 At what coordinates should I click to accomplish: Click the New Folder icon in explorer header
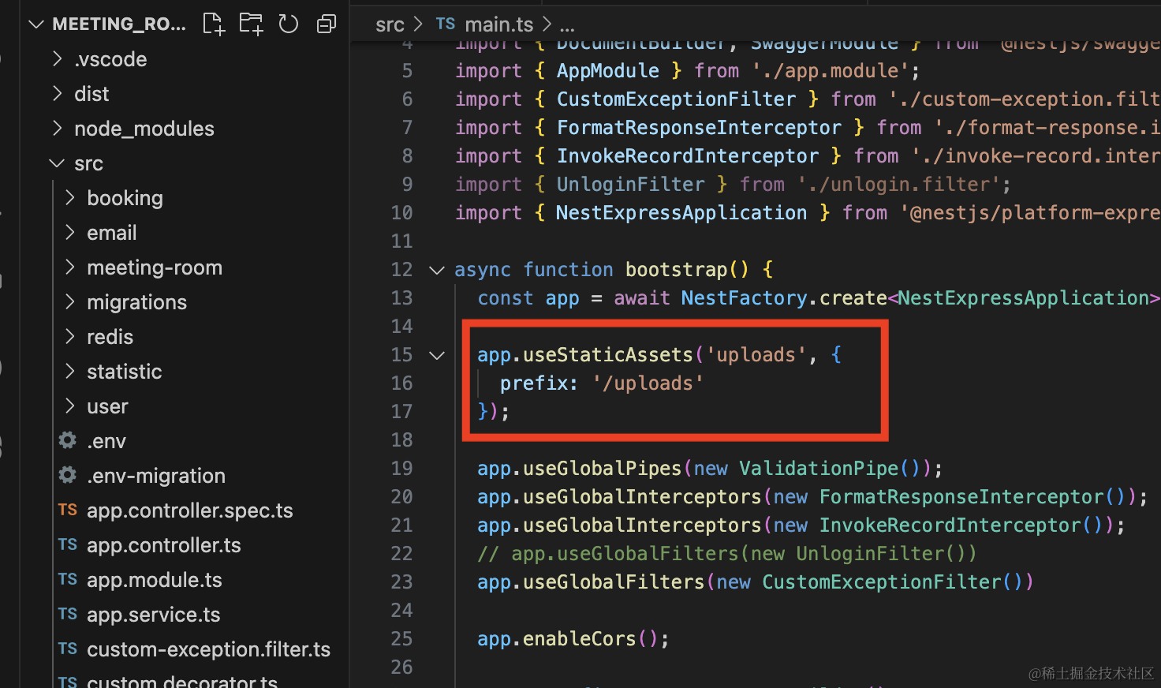coord(251,24)
